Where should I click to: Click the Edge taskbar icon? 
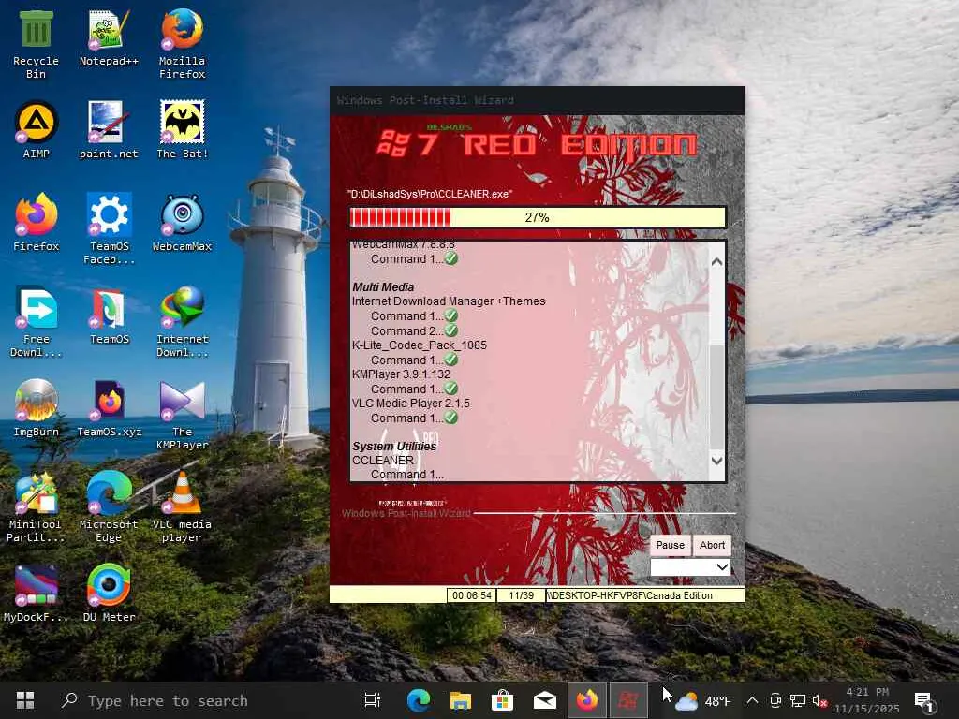tap(419, 700)
